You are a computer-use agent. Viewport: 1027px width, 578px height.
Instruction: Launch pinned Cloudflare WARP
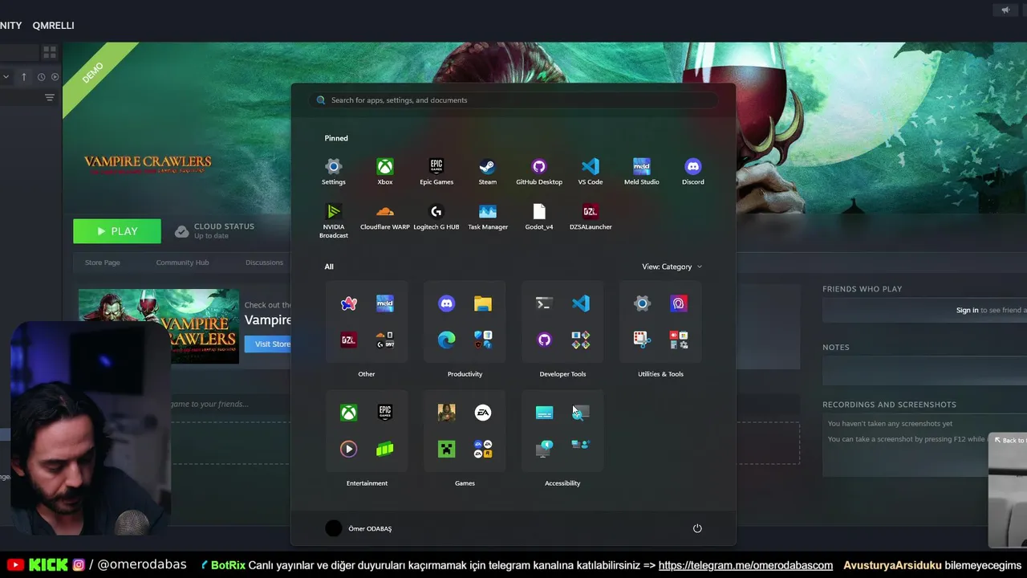(385, 217)
